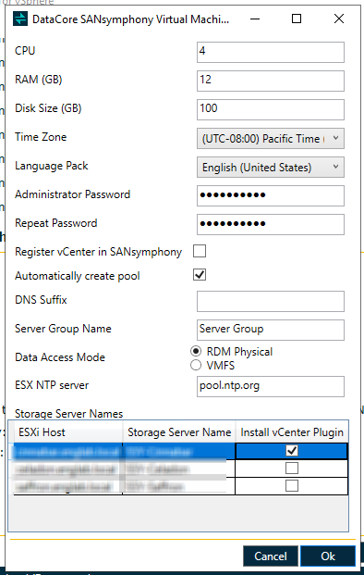Screen dimensions: 364x575
Task: Click into the CPU field
Action: coord(271,52)
